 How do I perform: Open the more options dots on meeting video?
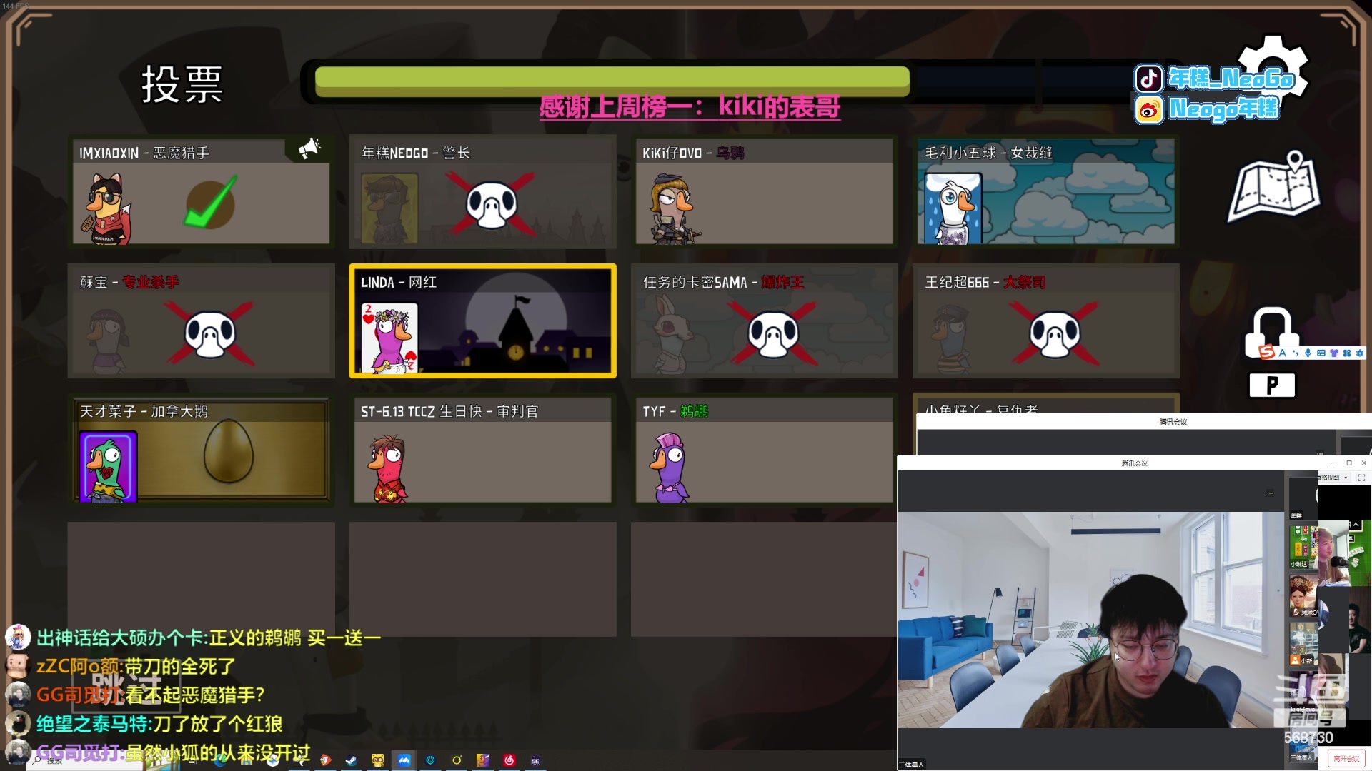1270,493
